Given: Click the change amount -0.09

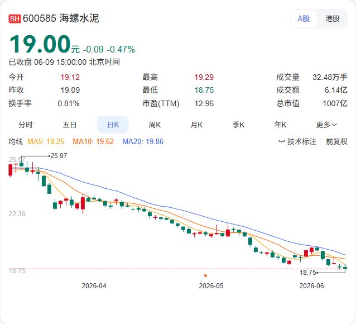Looking at the screenshot, I should [93, 49].
